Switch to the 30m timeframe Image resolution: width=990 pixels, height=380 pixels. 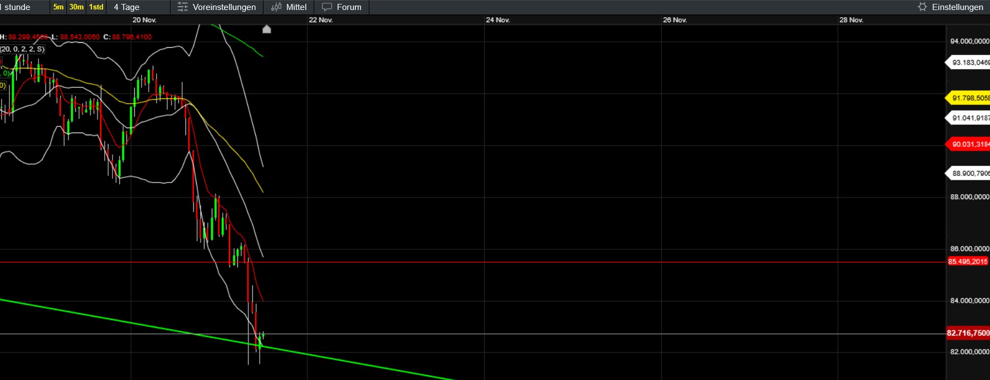coord(76,7)
